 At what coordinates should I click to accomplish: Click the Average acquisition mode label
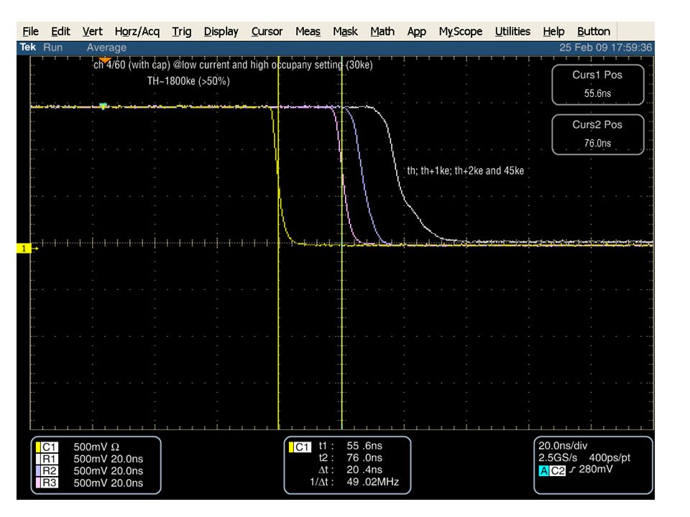[106, 47]
